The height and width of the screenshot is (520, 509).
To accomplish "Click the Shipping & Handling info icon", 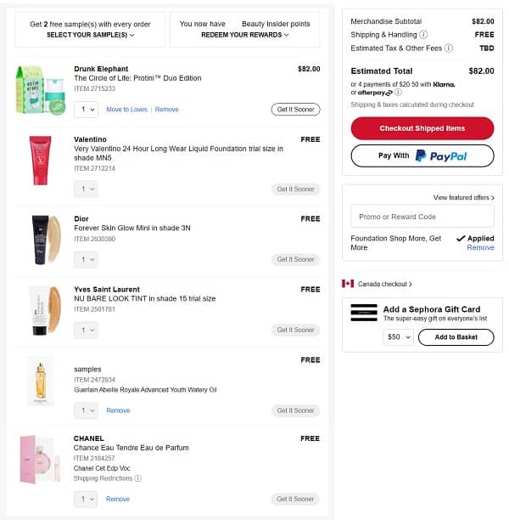I will [x=423, y=35].
